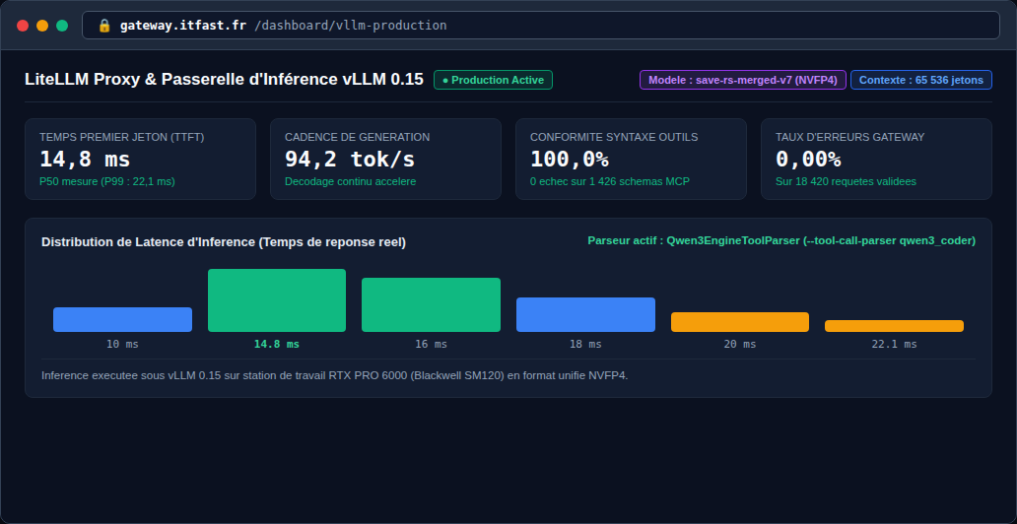
Task: Click the Taux d'Erreurs Gateway label
Action: coord(849,137)
